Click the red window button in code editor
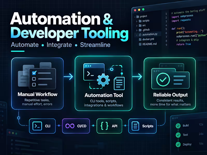Screen dimensions: 207x155 [135, 10]
